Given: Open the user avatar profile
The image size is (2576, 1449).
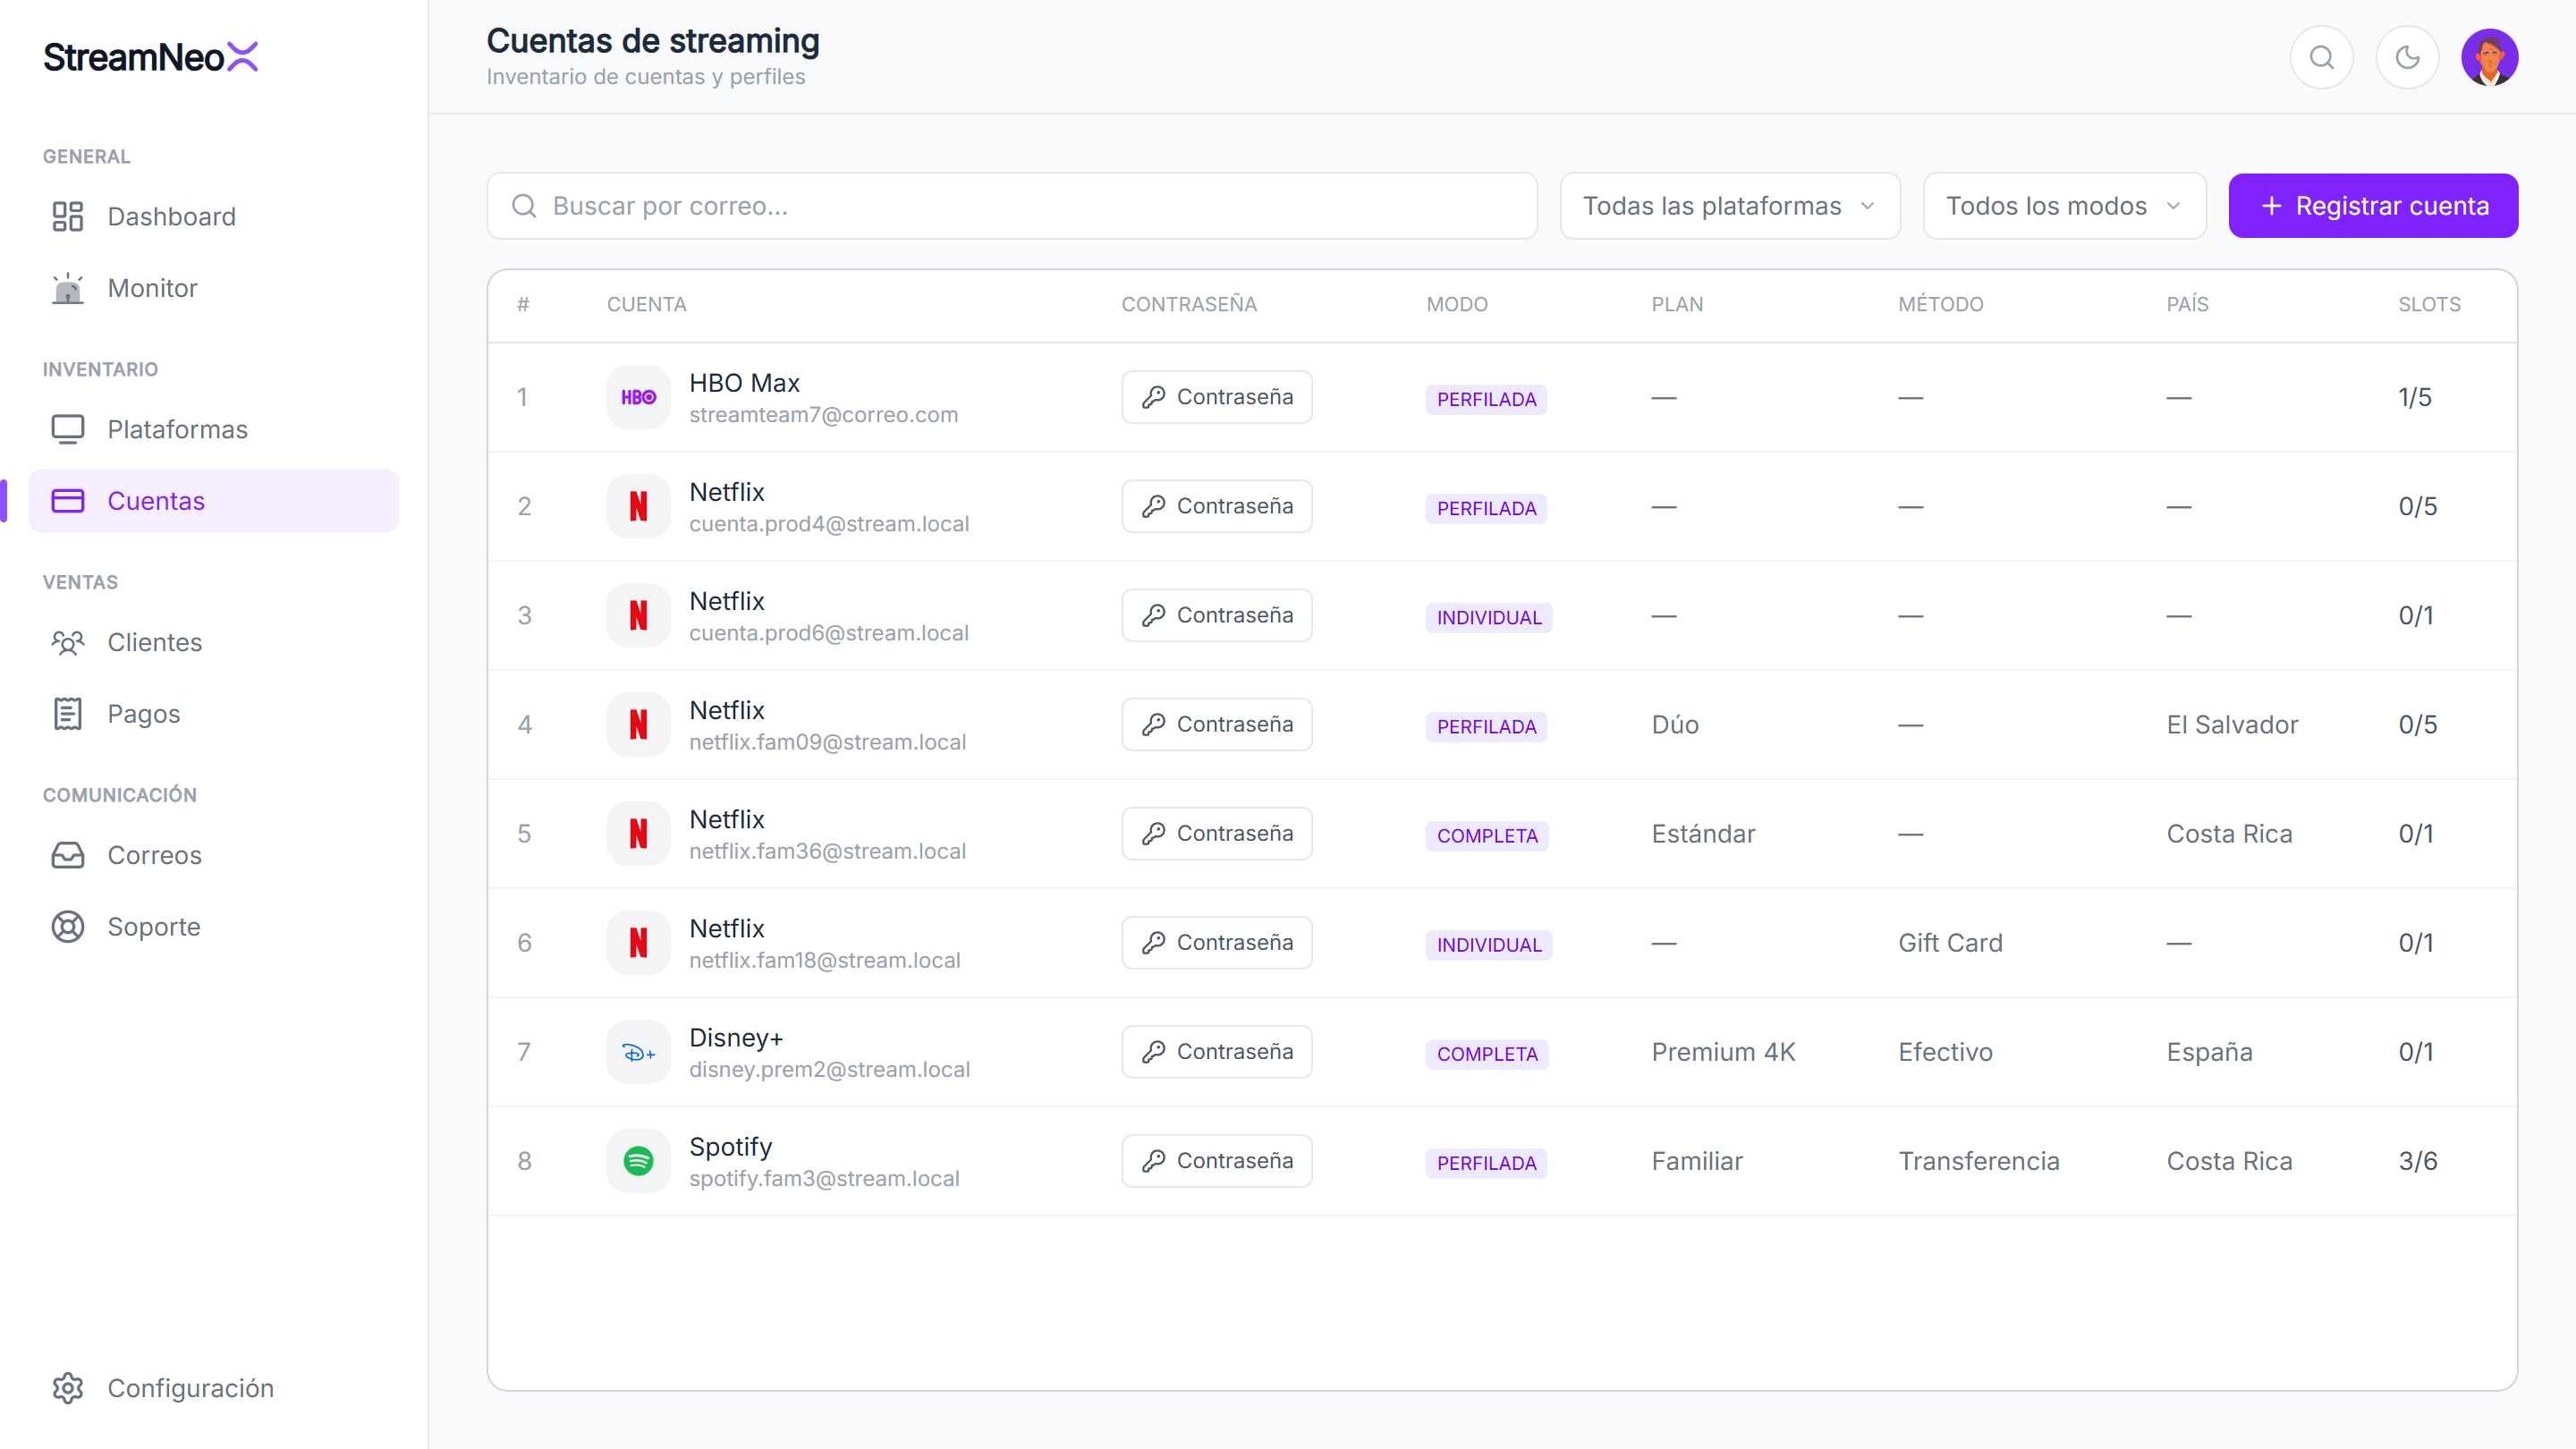Looking at the screenshot, I should (2489, 57).
